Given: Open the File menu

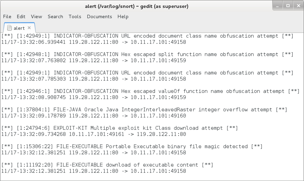Looking at the screenshot, I should [7, 17].
